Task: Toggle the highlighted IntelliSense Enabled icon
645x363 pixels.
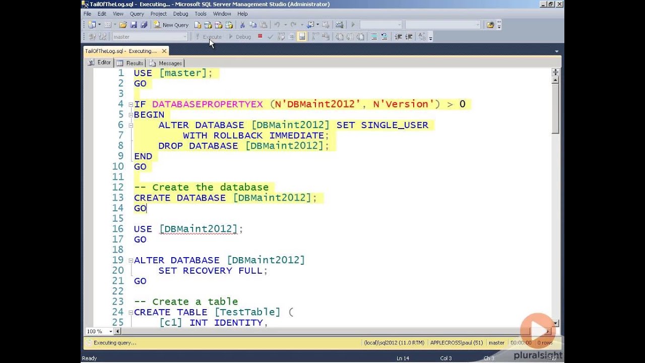Action: pyautogui.click(x=302, y=37)
